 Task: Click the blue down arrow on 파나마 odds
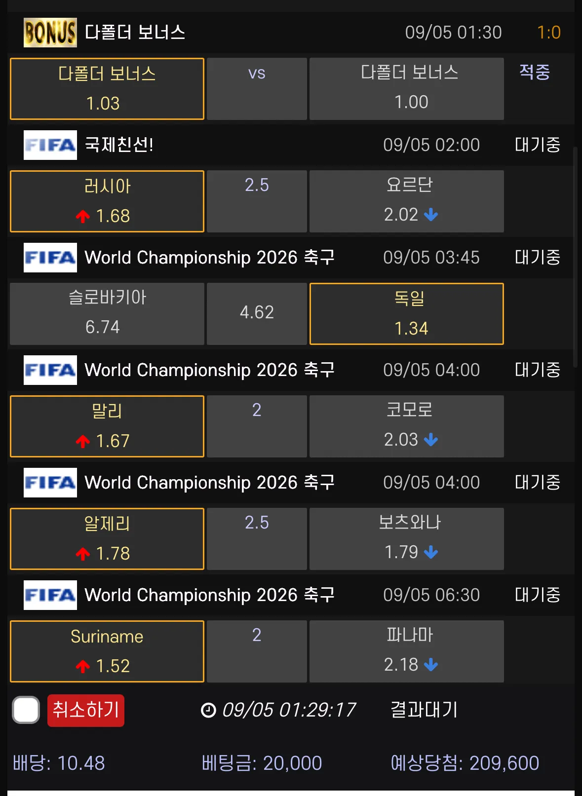(431, 665)
